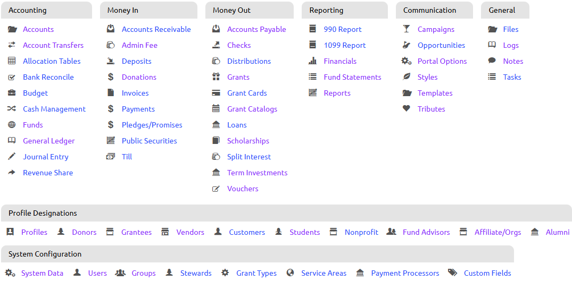Open System Data configuration
The image size is (572, 281).
tap(43, 273)
